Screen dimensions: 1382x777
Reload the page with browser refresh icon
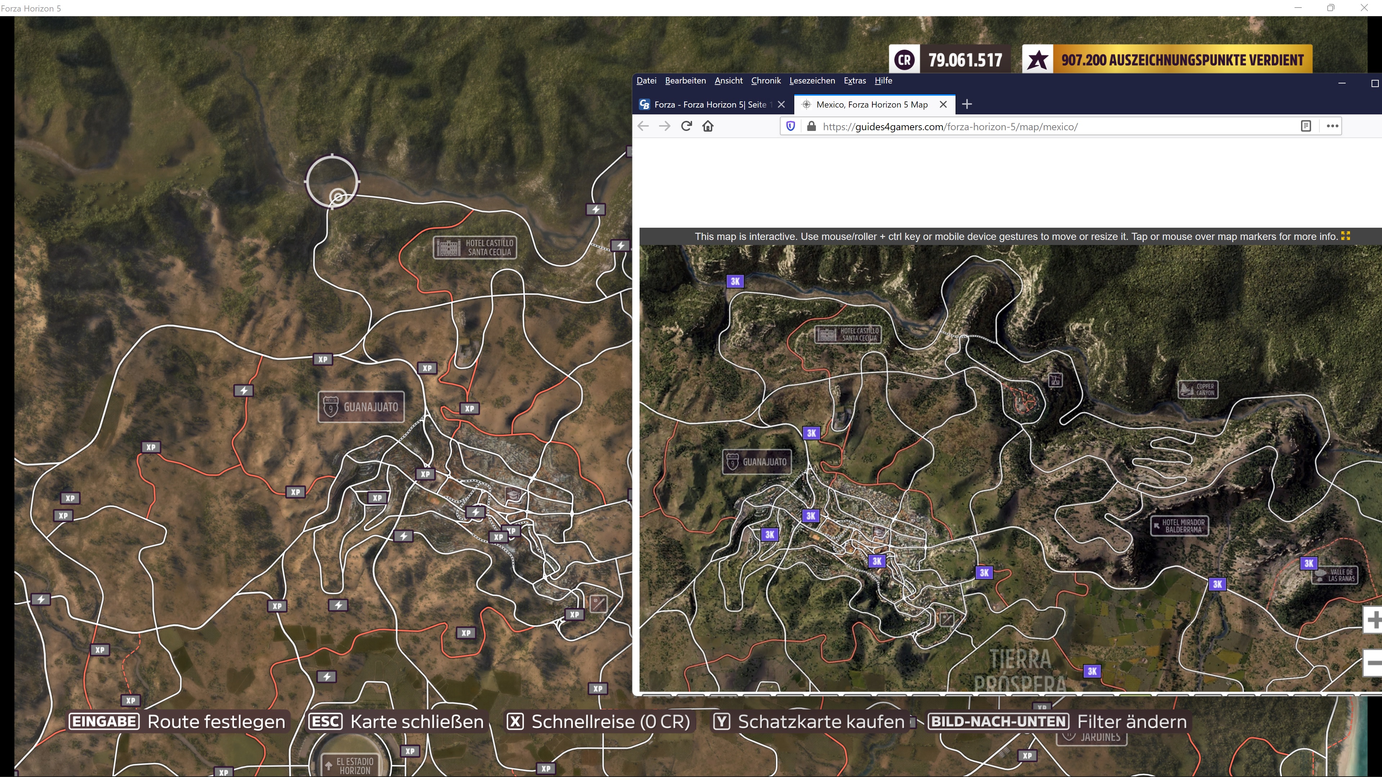click(x=686, y=126)
